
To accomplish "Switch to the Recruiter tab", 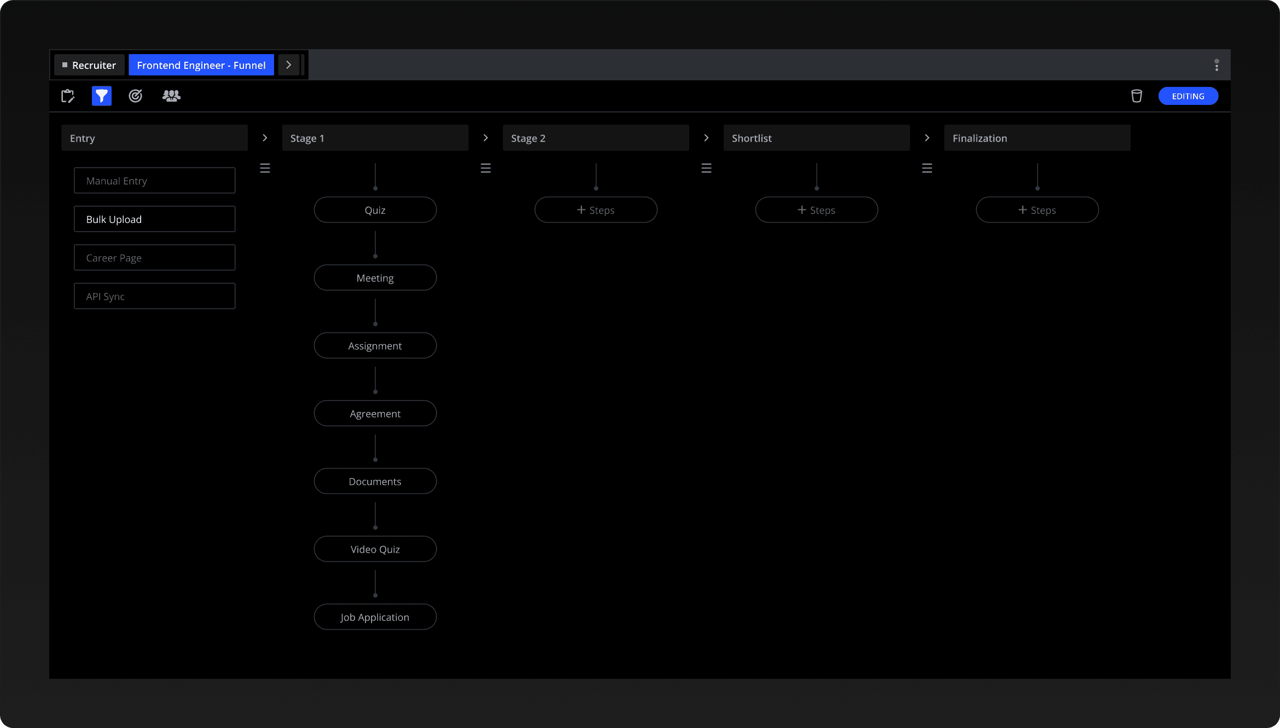I will pos(89,65).
